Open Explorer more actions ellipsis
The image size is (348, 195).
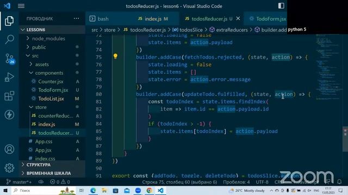(x=76, y=18)
